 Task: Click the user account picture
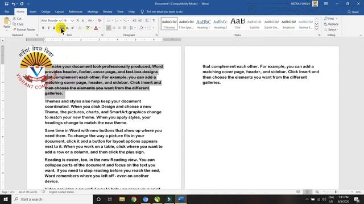[x=315, y=4]
